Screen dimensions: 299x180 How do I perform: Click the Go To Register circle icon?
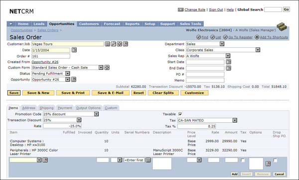point(225,37)
